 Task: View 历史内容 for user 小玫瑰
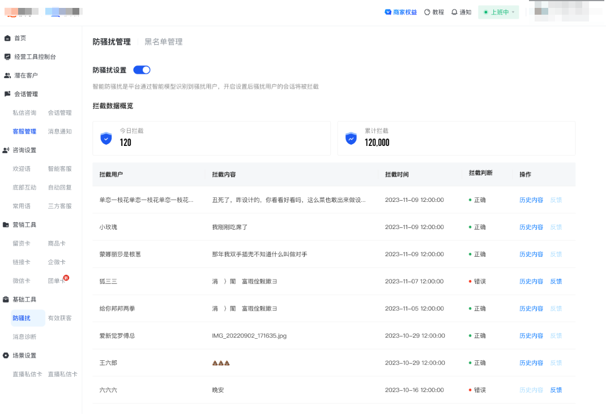click(x=531, y=227)
